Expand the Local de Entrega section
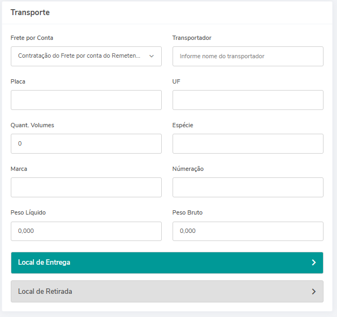The width and height of the screenshot is (337, 317). [x=162, y=263]
